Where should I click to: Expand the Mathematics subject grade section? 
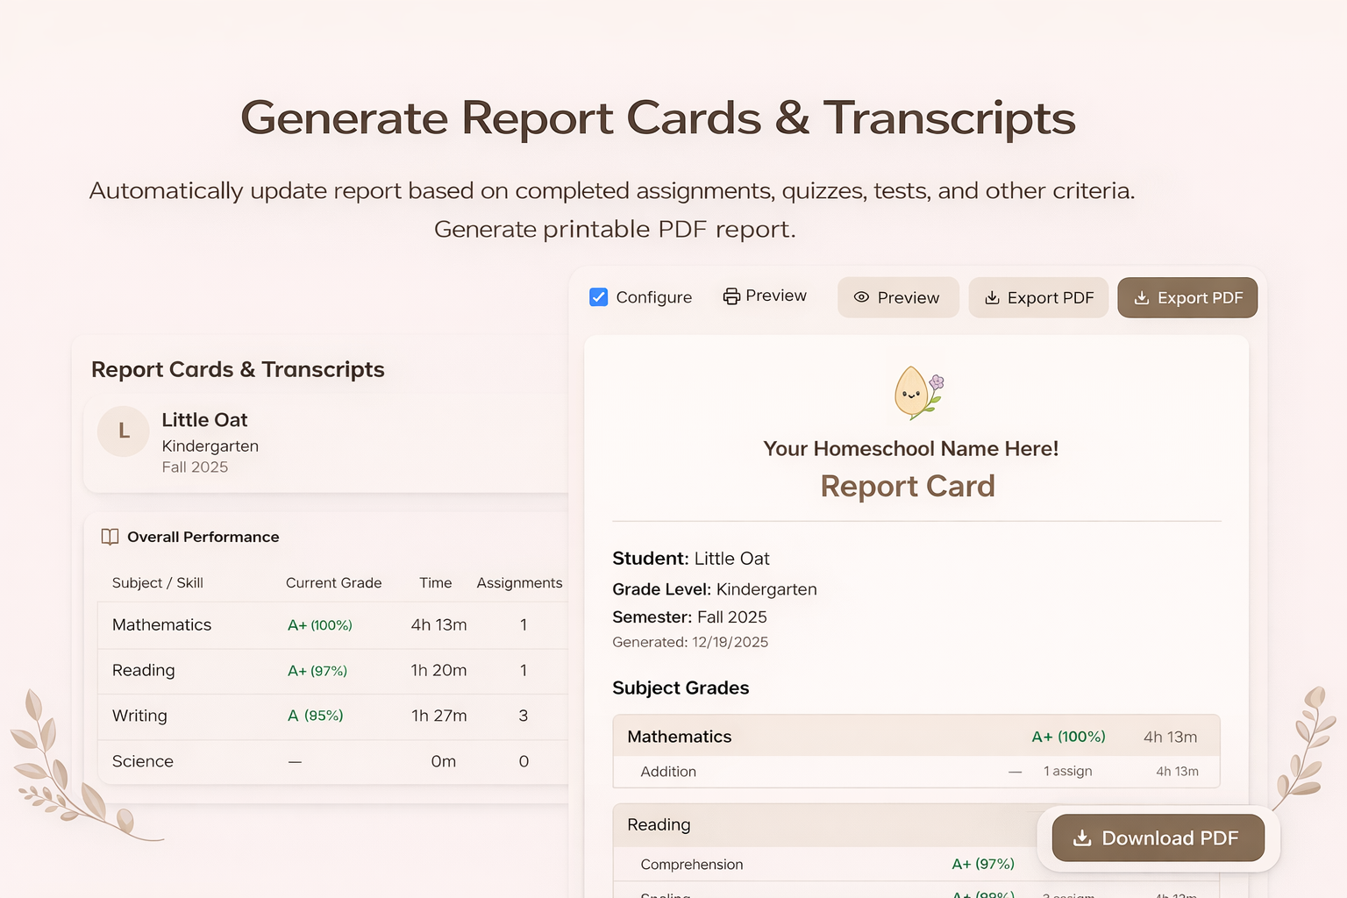(916, 737)
